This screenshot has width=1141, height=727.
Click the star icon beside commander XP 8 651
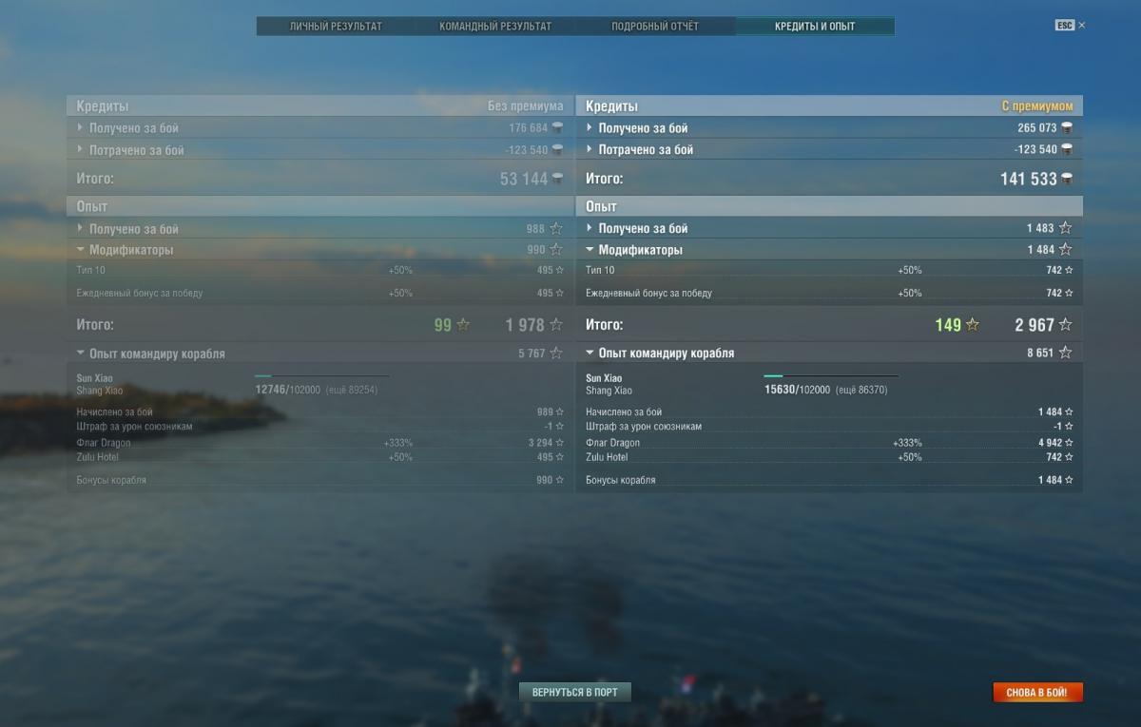click(x=1066, y=353)
